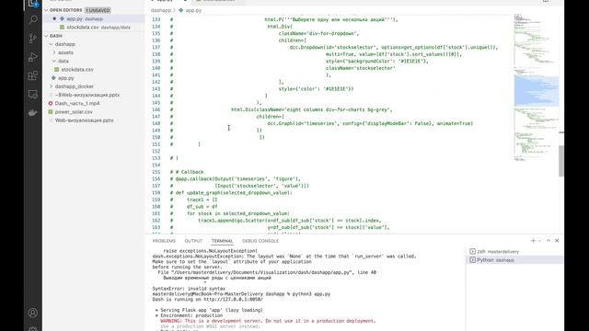This screenshot has width=589, height=331.
Task: Select the zsh masterdelivery terminal
Action: [x=514, y=251]
